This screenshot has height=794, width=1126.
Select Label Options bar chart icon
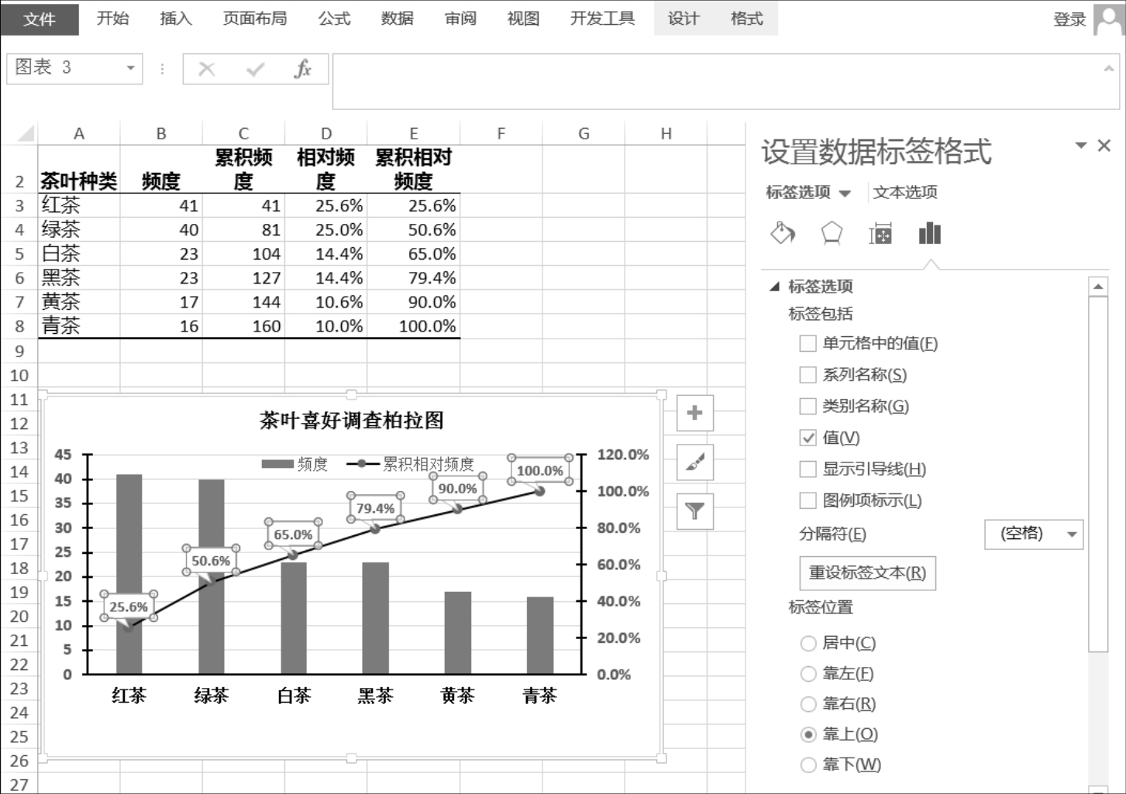[929, 233]
